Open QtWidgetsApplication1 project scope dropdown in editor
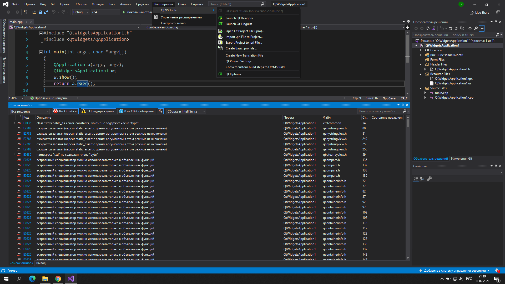This screenshot has height=284, width=505. pyautogui.click(x=75, y=27)
